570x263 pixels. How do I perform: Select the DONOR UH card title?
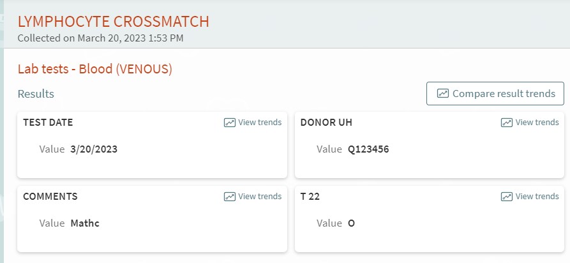326,122
